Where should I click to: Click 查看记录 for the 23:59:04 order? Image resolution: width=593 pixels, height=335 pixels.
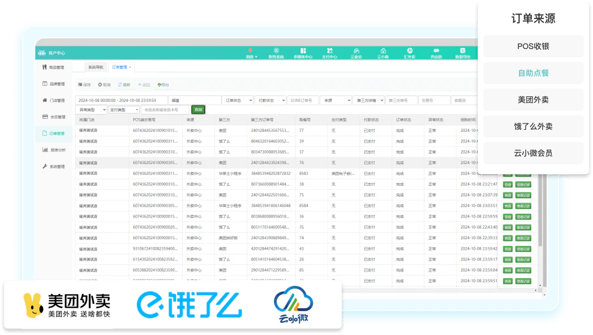pos(523,270)
